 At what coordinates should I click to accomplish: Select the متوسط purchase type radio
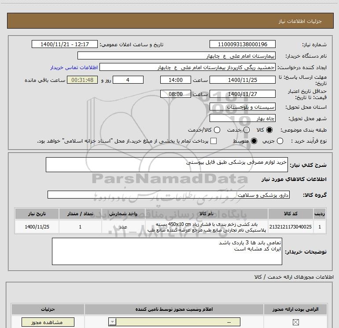coord(254,141)
